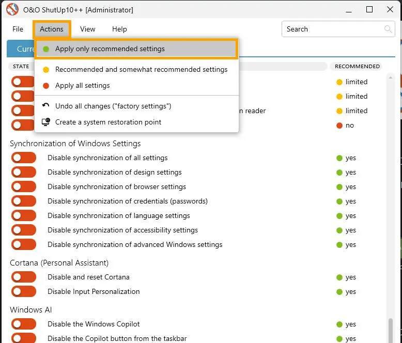Viewport: 402px width, 343px height.
Task: Toggle Disable synchronization of credentials (passwords)
Action: click(x=24, y=201)
